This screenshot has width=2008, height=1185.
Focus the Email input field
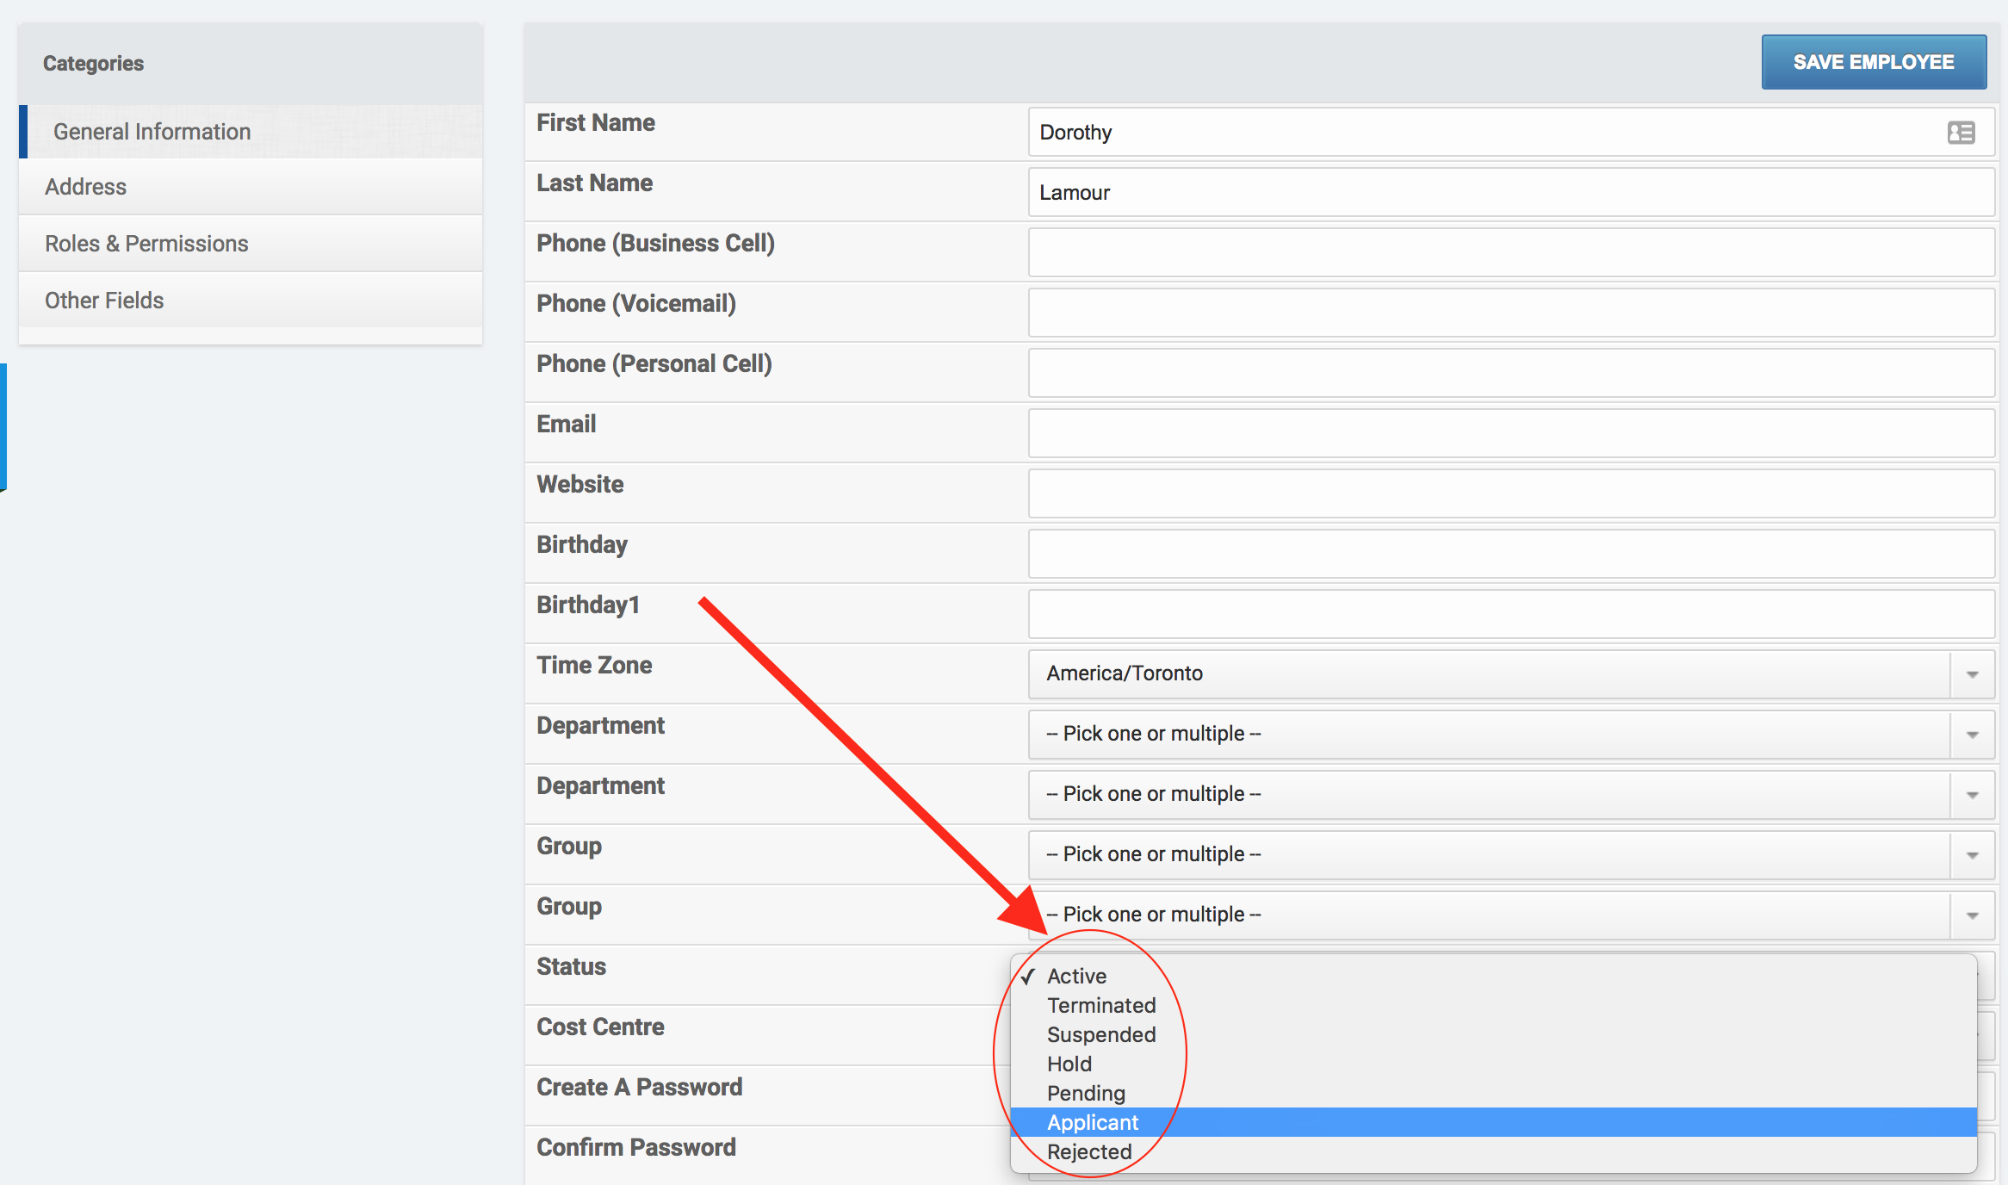(x=1510, y=433)
